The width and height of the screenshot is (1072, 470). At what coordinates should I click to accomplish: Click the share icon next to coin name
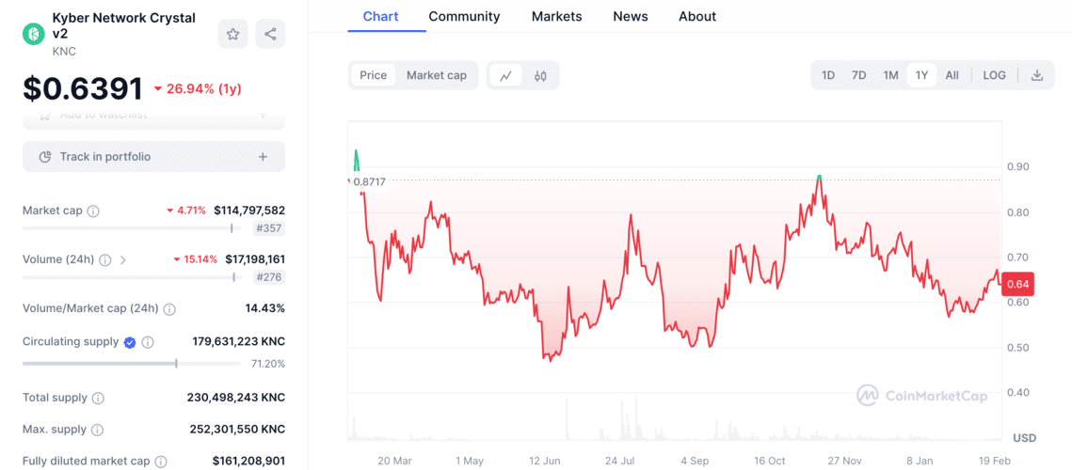(x=270, y=34)
